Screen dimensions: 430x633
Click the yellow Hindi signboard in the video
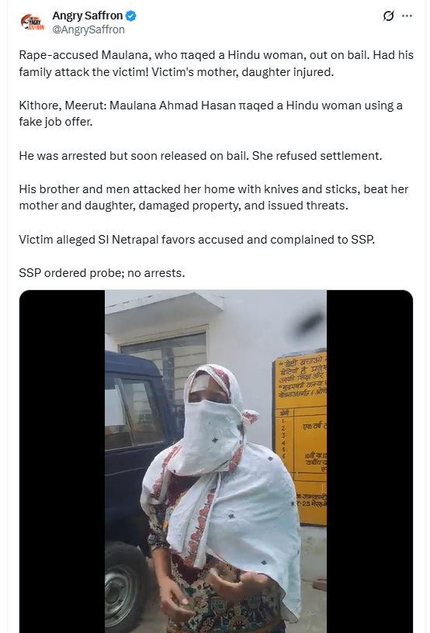[x=301, y=438]
